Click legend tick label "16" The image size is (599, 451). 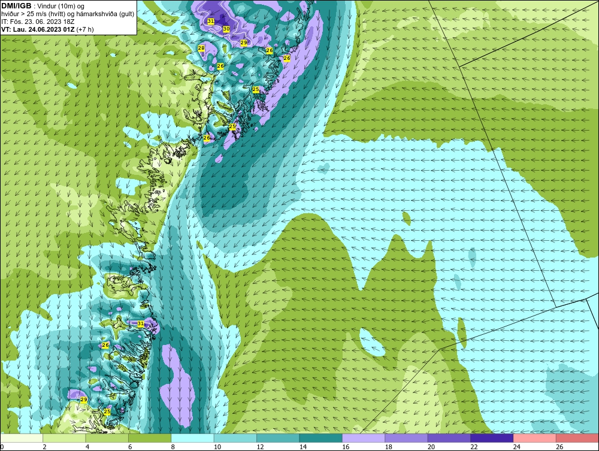coord(346,447)
